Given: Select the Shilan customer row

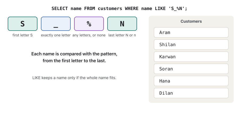Looking at the screenshot, I should [191, 45].
